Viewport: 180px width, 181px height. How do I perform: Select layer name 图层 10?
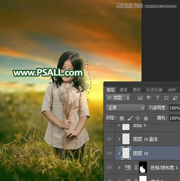pos(140,153)
